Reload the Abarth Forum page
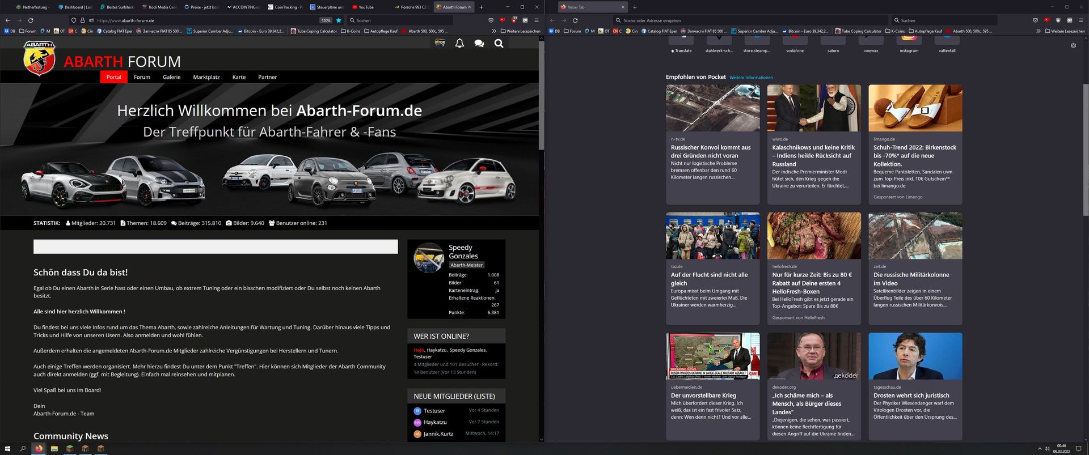 [31, 20]
